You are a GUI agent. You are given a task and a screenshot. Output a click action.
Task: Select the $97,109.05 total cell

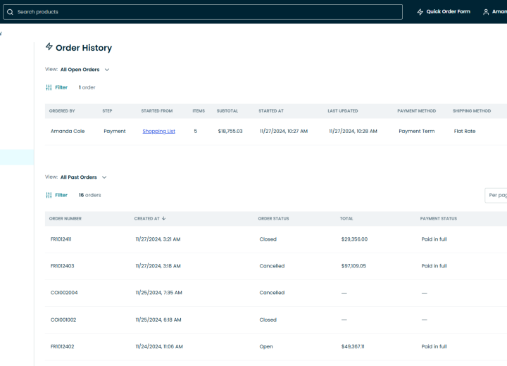353,266
